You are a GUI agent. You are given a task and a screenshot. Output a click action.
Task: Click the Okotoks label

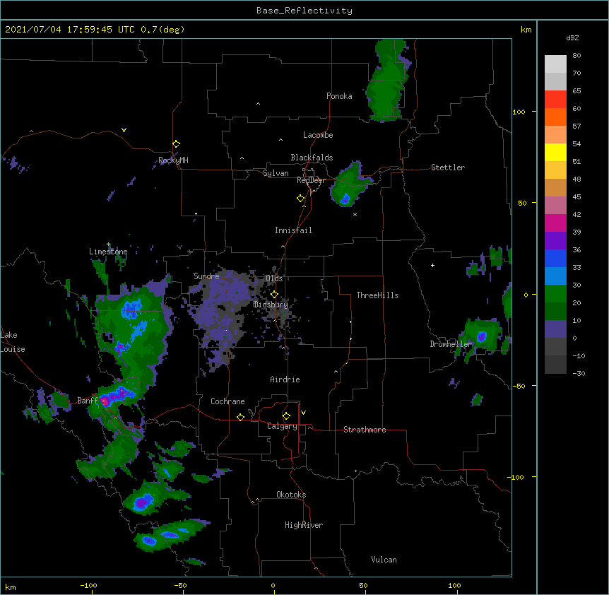pos(291,495)
